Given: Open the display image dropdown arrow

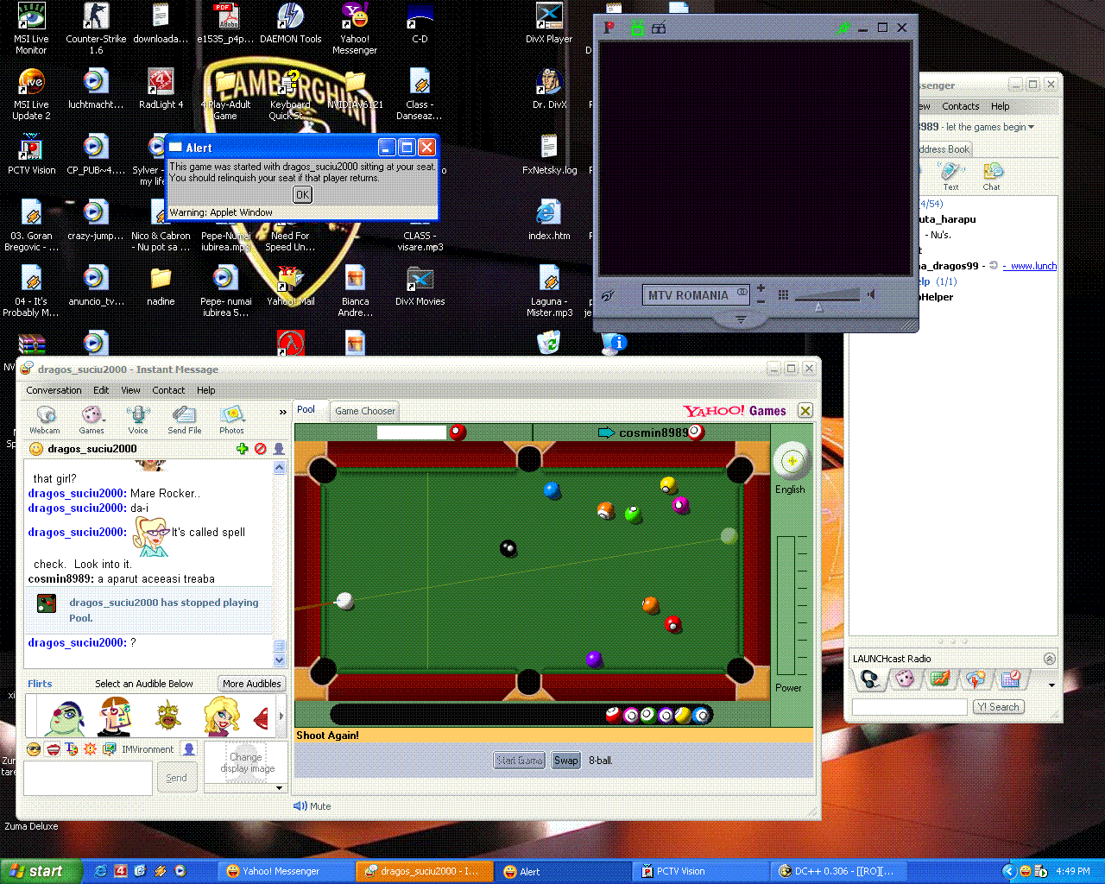Looking at the screenshot, I should tap(279, 787).
